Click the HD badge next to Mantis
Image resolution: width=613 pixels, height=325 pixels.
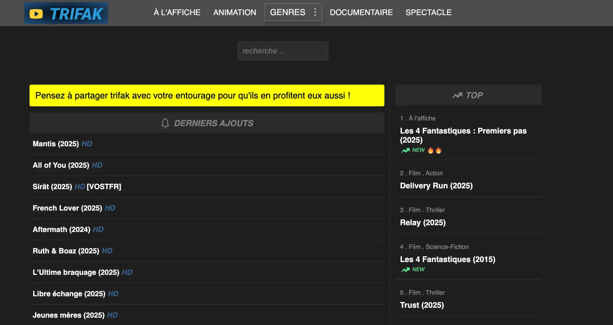point(87,144)
